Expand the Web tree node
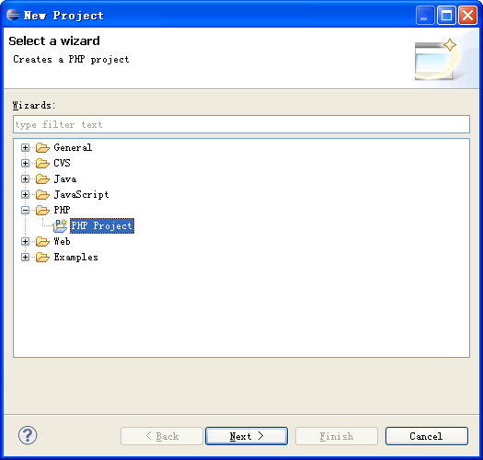The image size is (483, 460). 25,242
